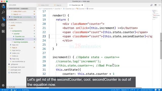Image resolution: width=162 pixels, height=91 pixels.
Task: Click the unsaved dot on Counter.jsx tab
Action: (82, 5)
